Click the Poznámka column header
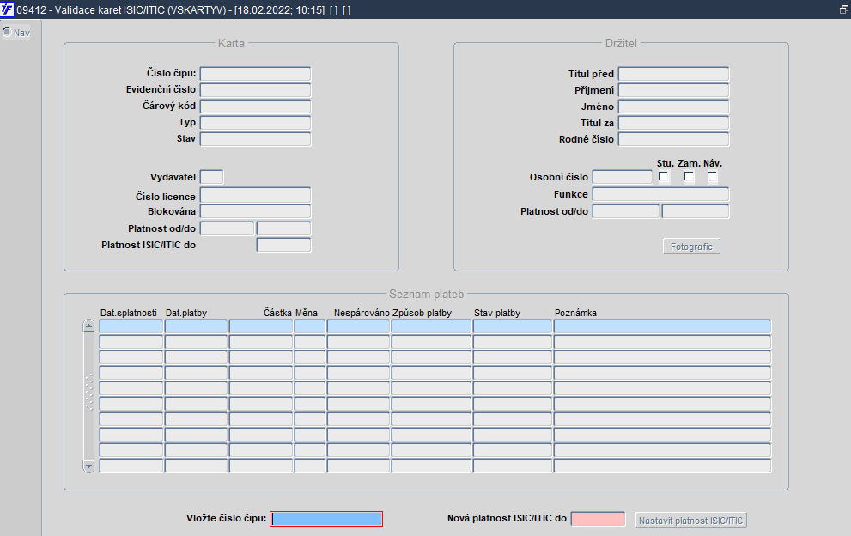 click(x=575, y=313)
